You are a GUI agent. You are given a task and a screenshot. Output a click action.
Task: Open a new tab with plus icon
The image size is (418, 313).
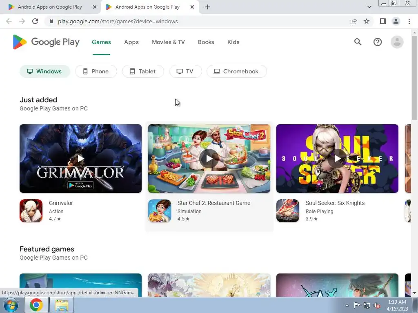[208, 7]
